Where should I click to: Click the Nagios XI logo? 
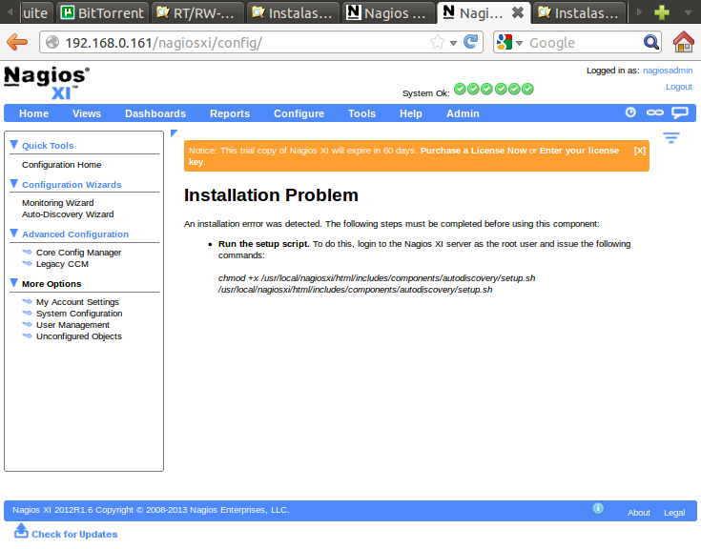(x=47, y=82)
